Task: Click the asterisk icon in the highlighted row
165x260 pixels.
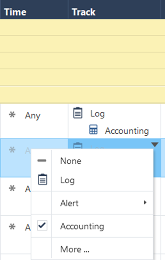Action: 12,150
